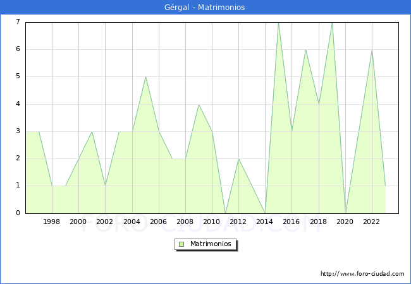Click the Matrimonios legend label
The width and height of the screenshot is (411, 284).
[x=211, y=244]
